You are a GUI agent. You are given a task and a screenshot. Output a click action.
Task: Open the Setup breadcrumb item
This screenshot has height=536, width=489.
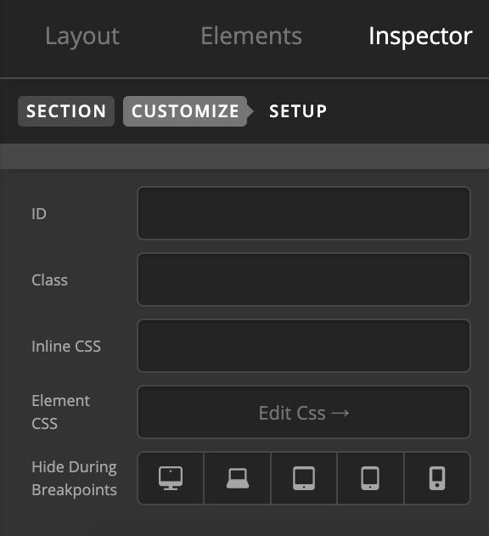point(298,111)
